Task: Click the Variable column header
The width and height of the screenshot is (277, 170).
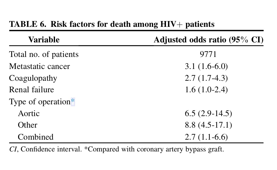Action: tap(44, 40)
